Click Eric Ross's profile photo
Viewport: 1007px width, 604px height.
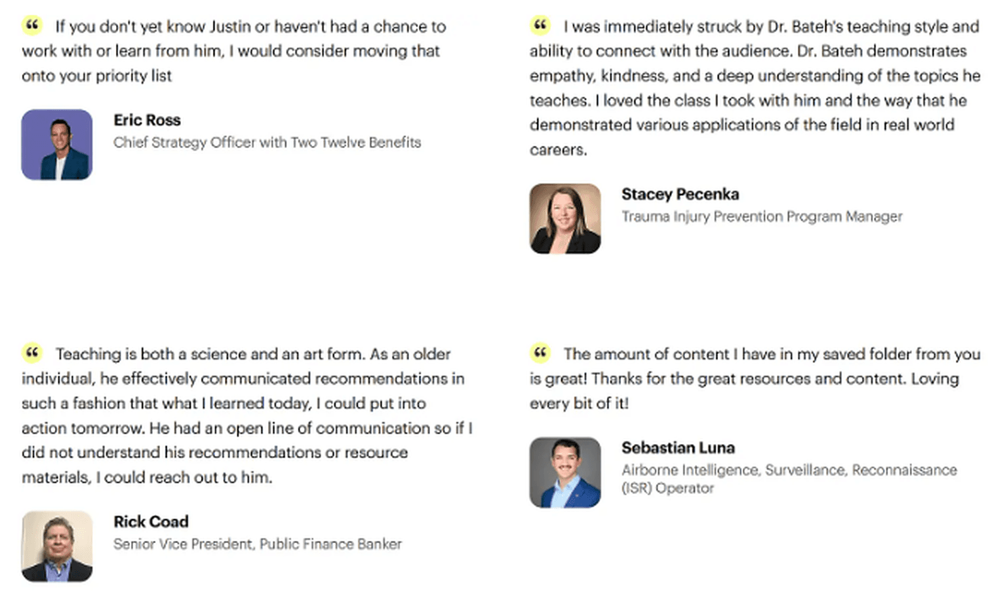(57, 145)
